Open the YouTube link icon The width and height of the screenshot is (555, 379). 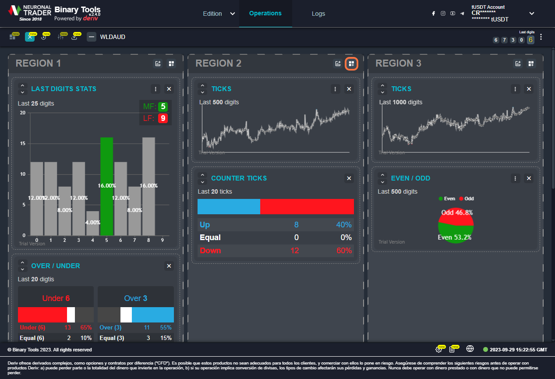point(452,14)
